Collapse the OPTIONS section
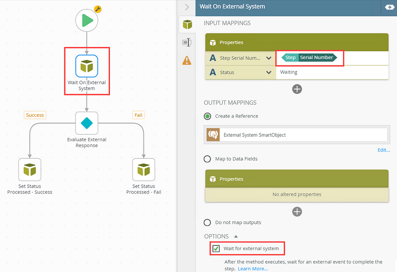Image resolution: width=397 pixels, height=272 pixels. click(236, 236)
